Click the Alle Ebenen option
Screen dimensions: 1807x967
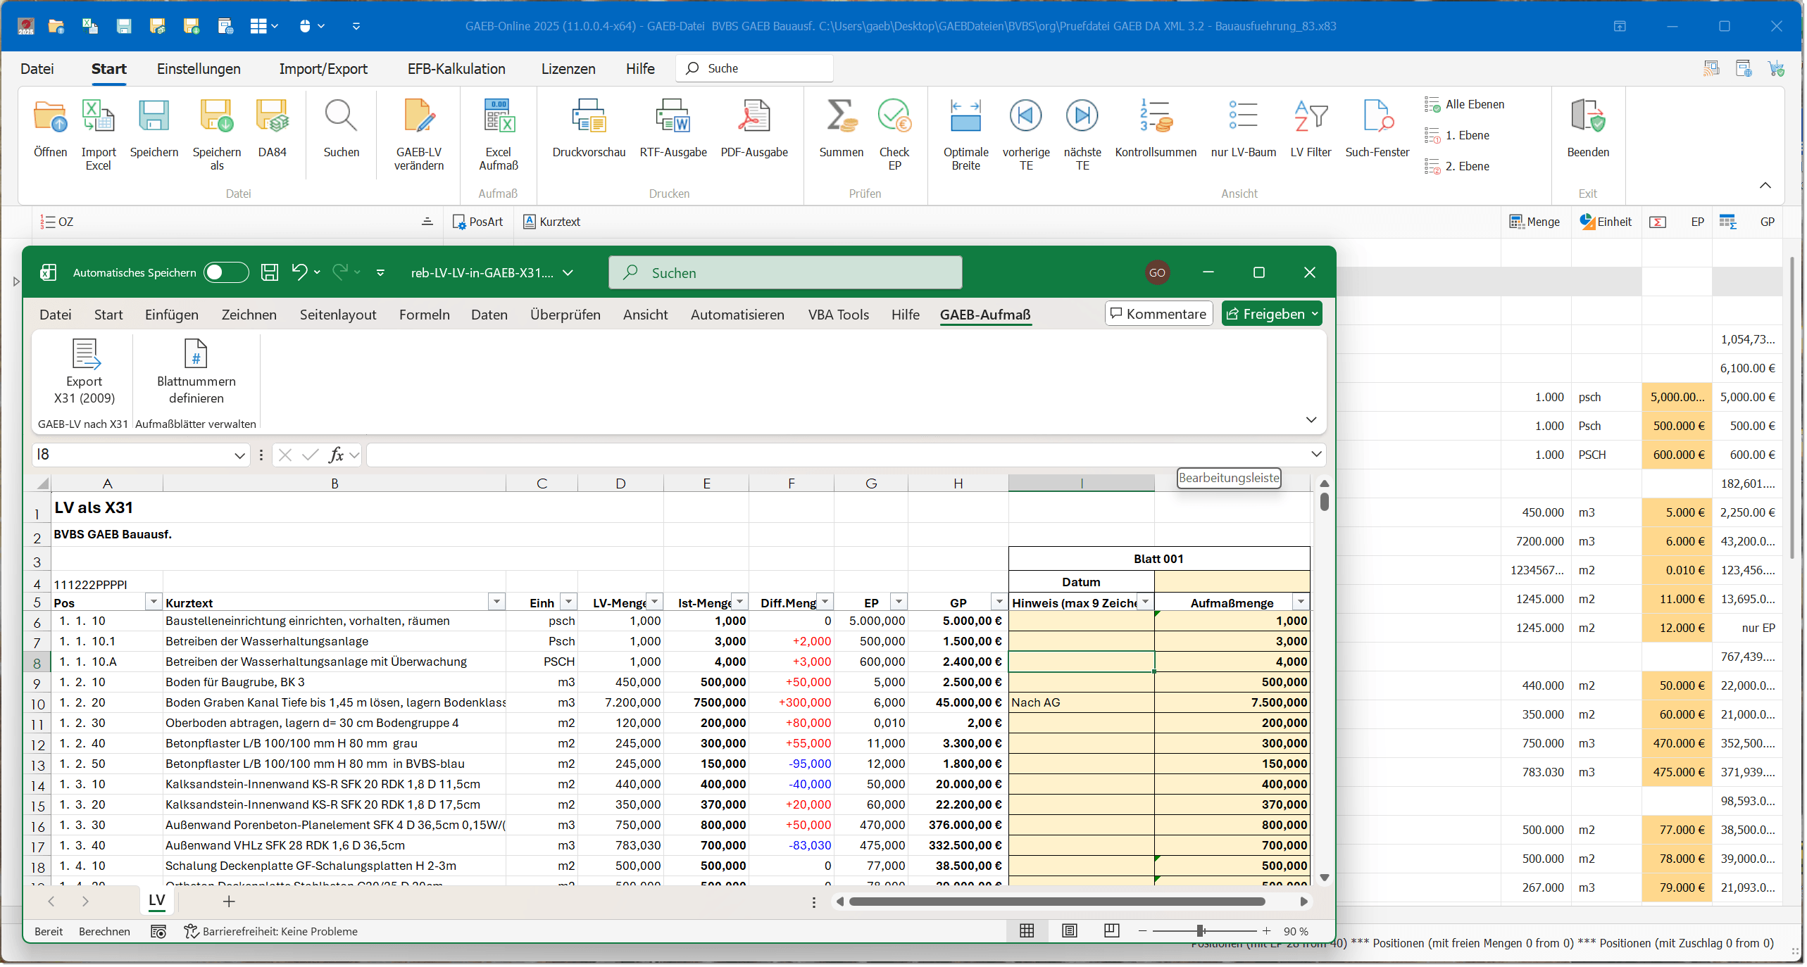point(1474,104)
